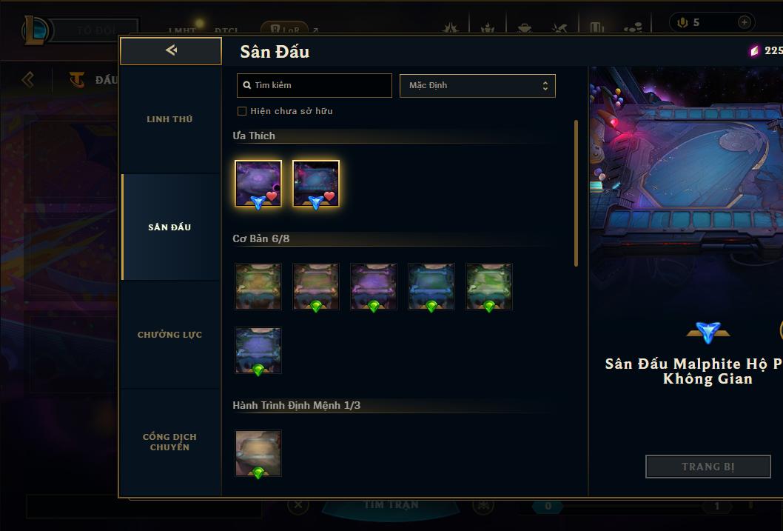This screenshot has width=783, height=531.
Task: Open the Mặc Định sort dropdown
Action: point(477,85)
